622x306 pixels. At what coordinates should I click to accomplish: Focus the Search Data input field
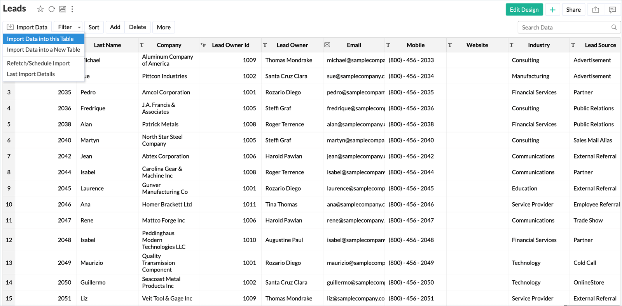(x=564, y=27)
